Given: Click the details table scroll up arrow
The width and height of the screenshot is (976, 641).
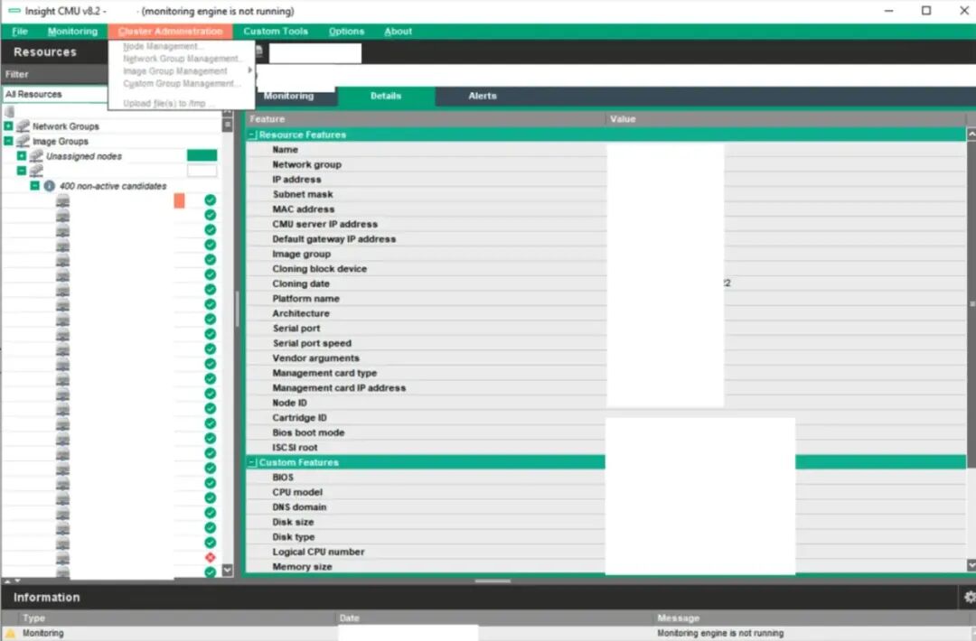Looking at the screenshot, I should (x=971, y=135).
